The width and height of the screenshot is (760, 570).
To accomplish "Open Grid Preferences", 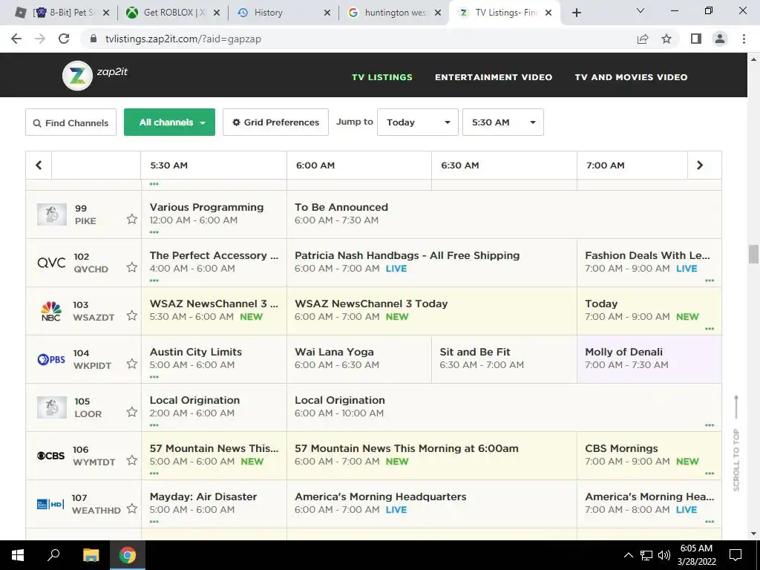I will point(276,122).
